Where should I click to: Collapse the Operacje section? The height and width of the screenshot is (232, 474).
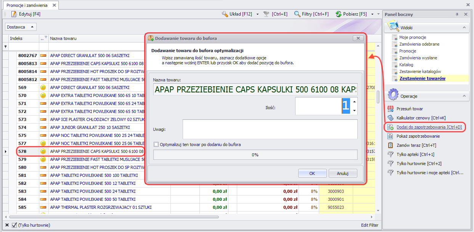(x=464, y=96)
